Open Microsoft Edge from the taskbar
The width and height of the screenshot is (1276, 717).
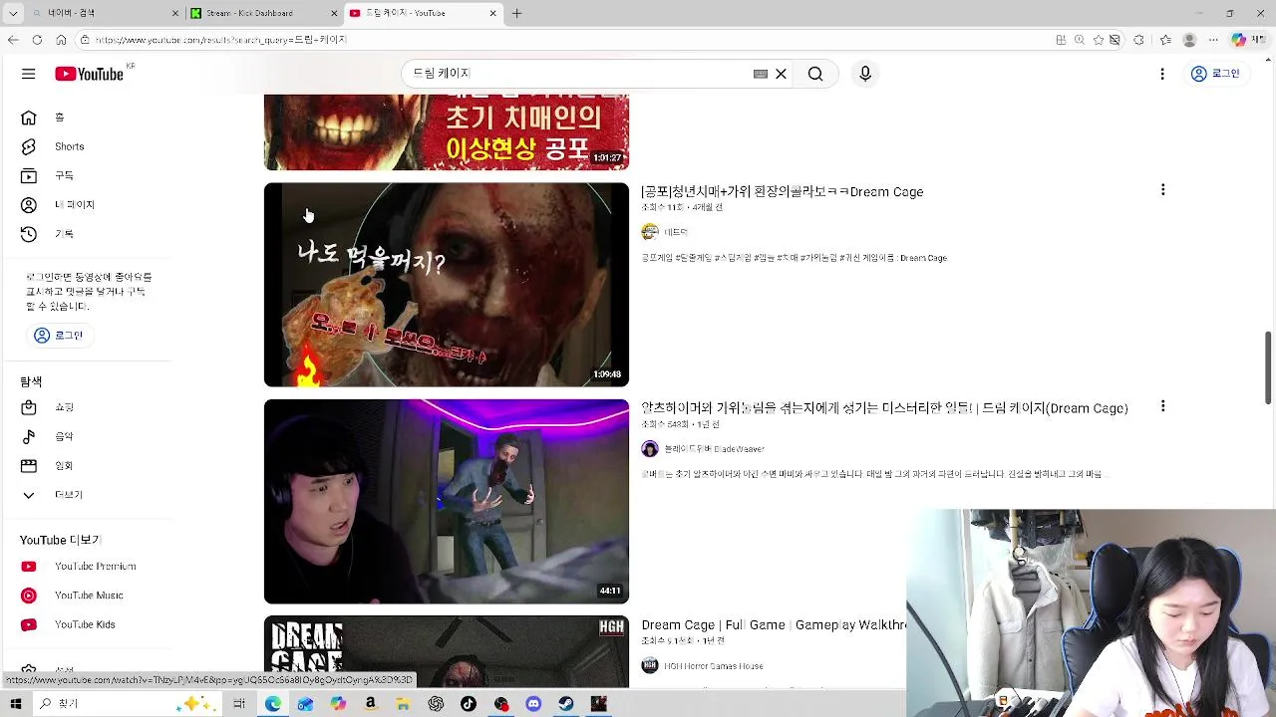(272, 703)
